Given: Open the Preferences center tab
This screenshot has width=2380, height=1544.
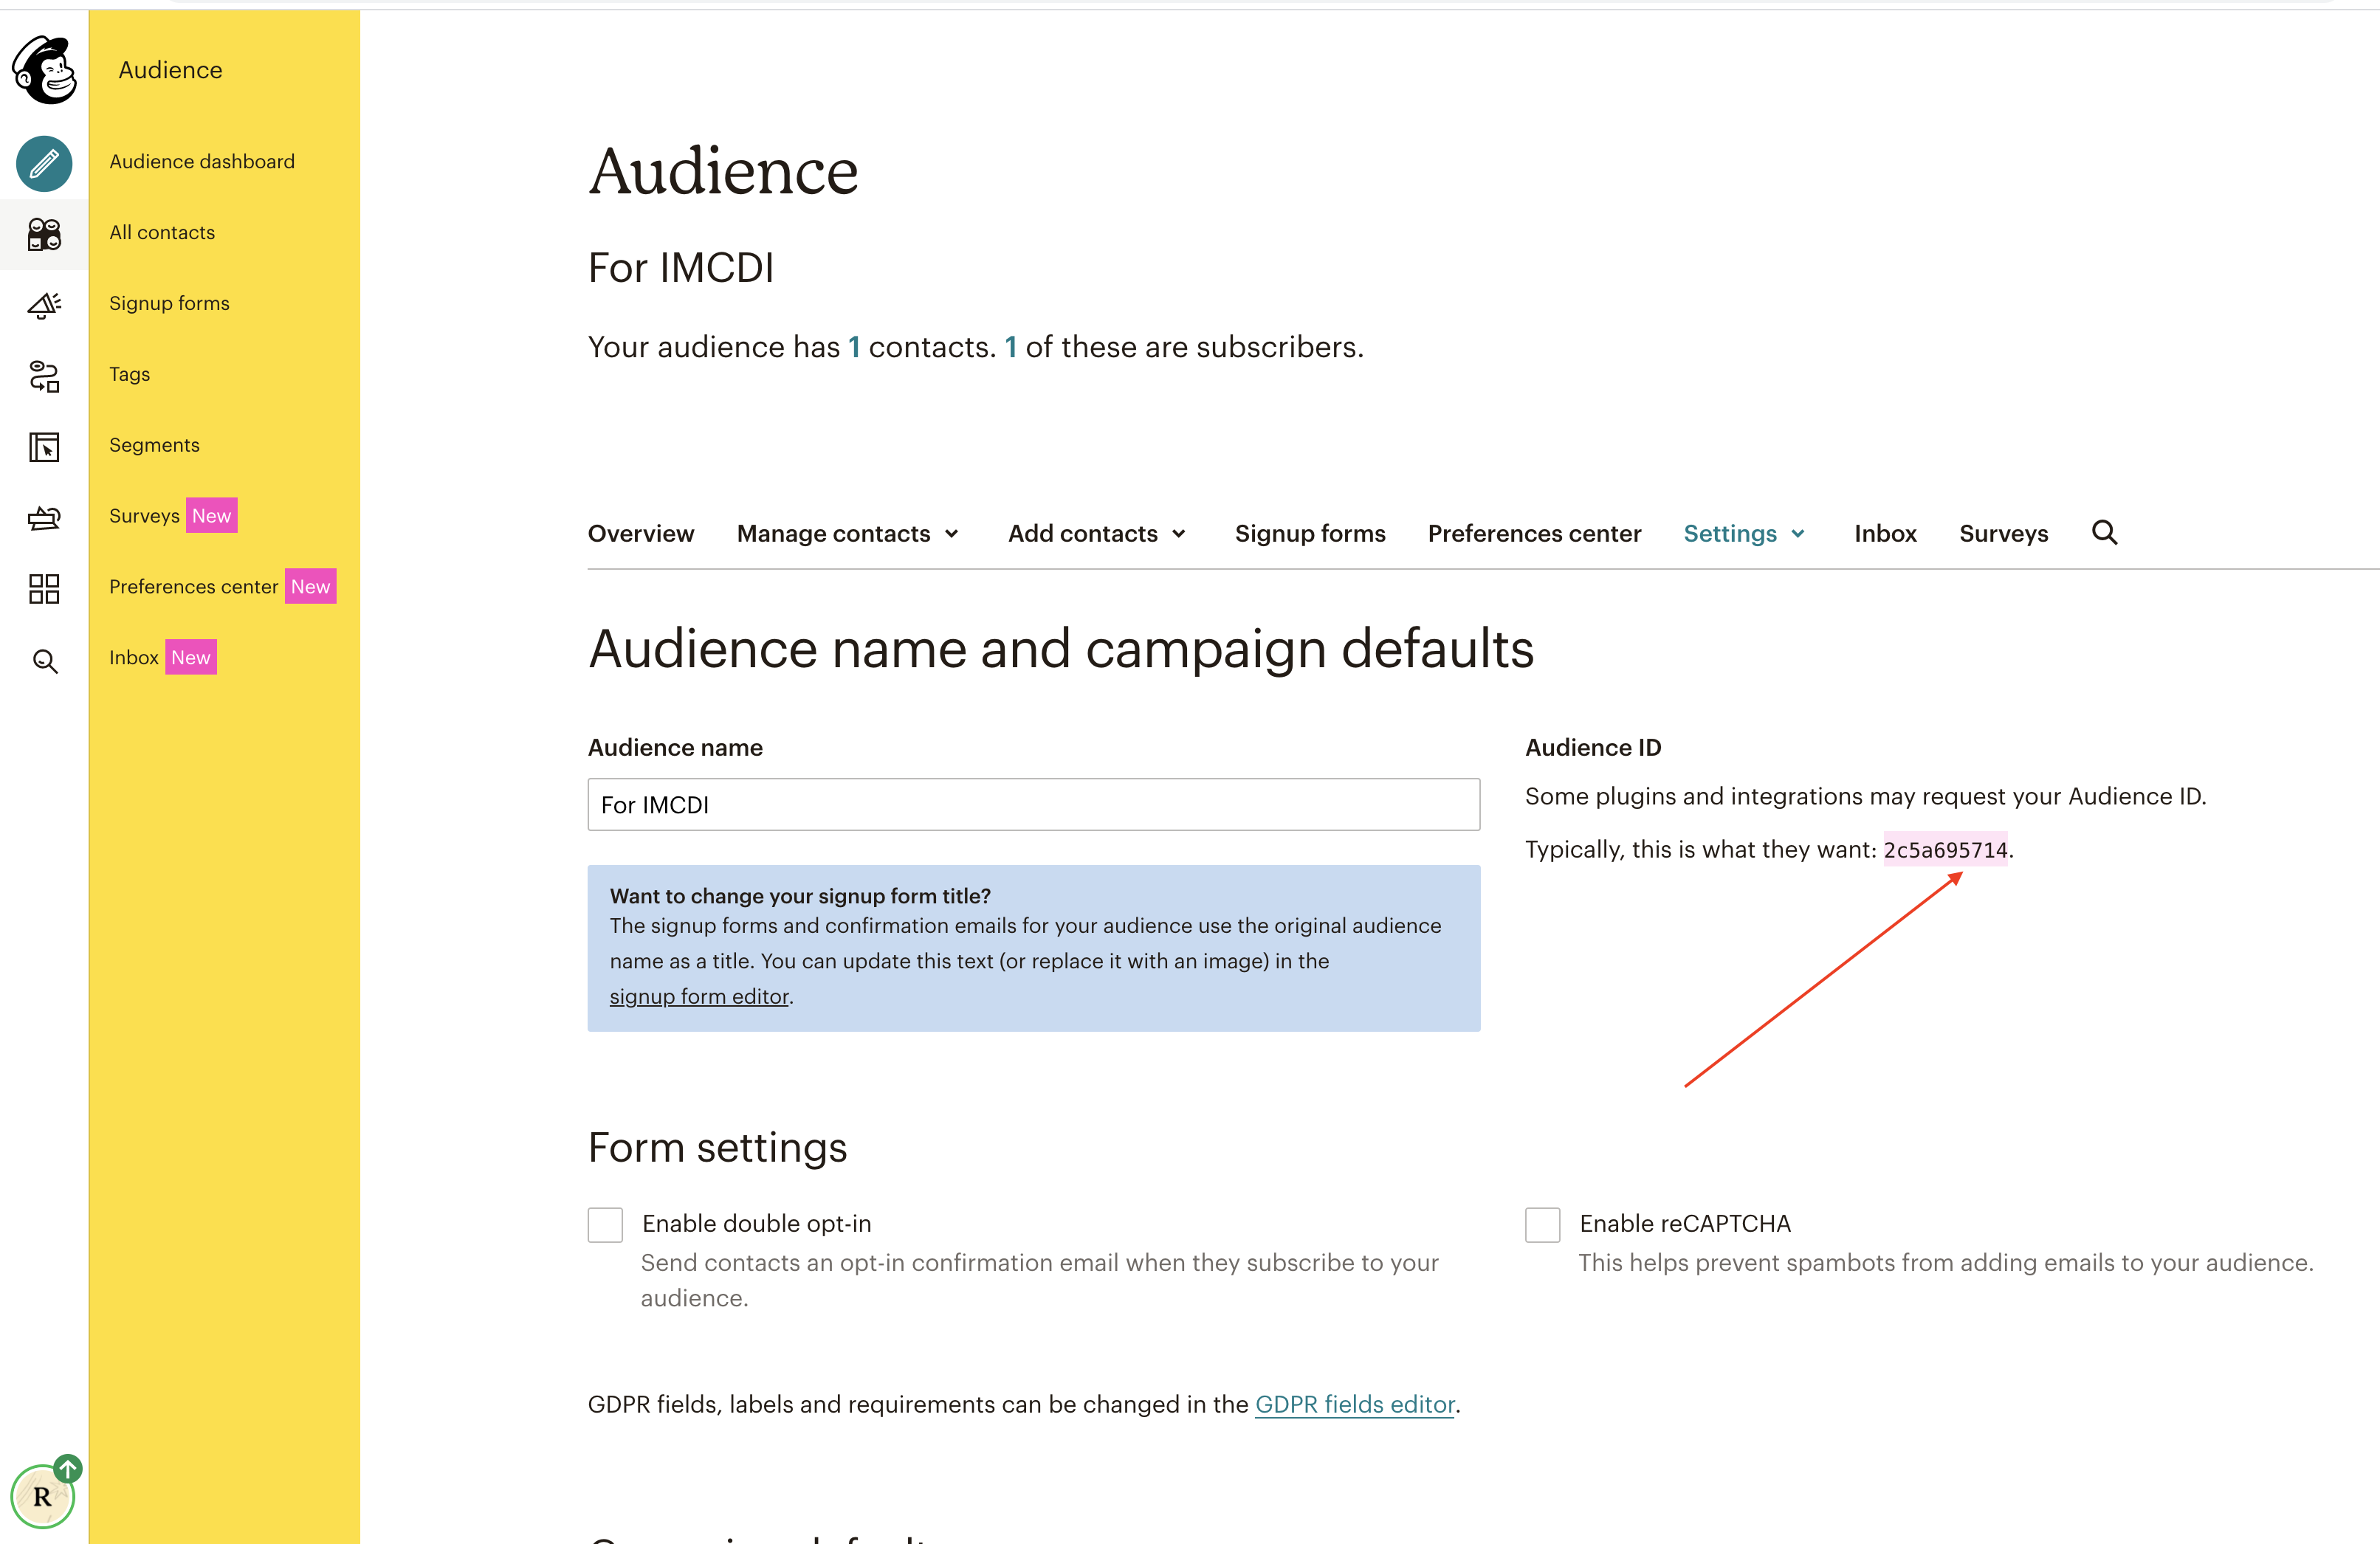Looking at the screenshot, I should click(1534, 533).
